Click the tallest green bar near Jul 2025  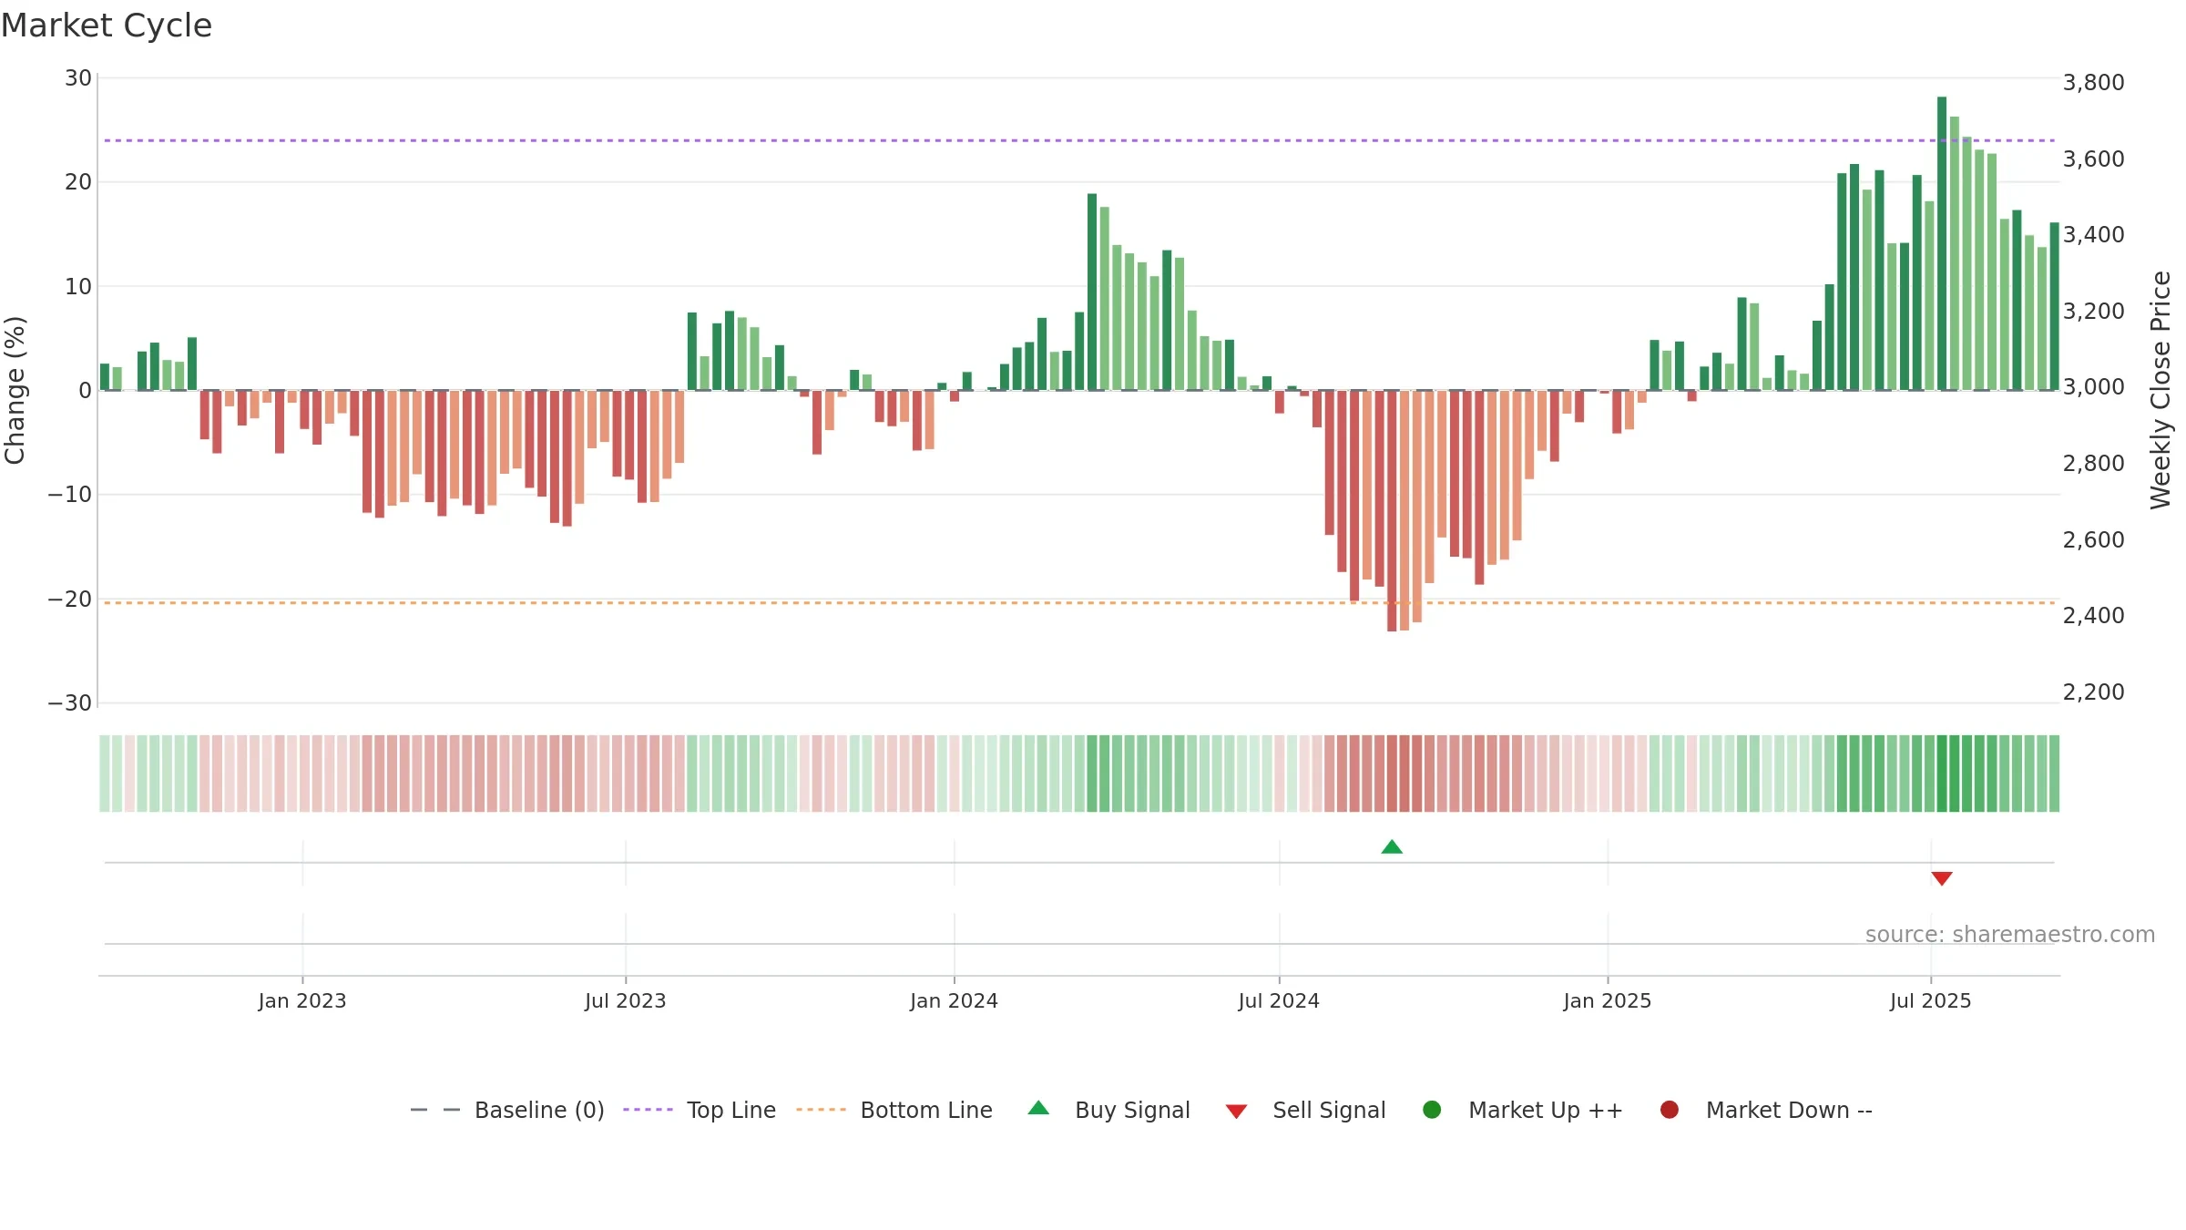[1942, 243]
